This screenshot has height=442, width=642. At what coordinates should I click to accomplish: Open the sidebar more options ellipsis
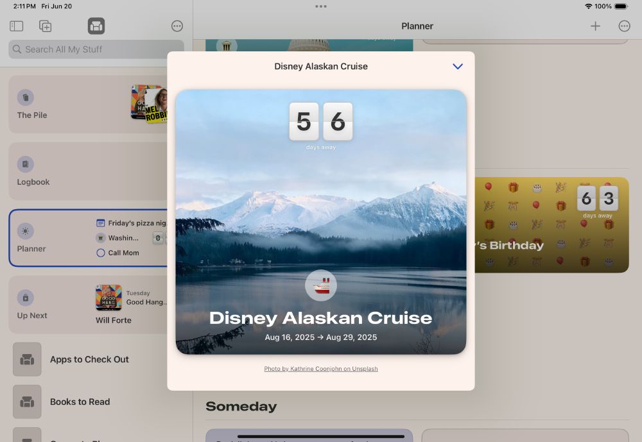coord(177,26)
